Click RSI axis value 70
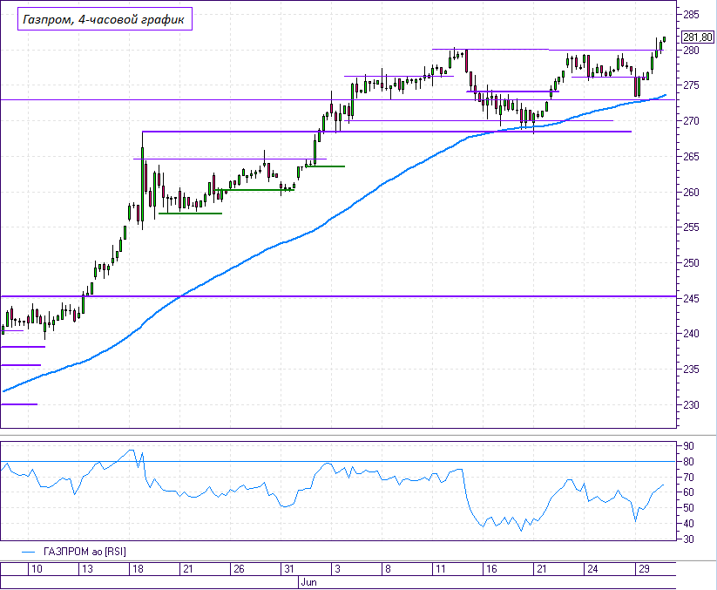Image resolution: width=717 pixels, height=590 pixels. coord(688,478)
